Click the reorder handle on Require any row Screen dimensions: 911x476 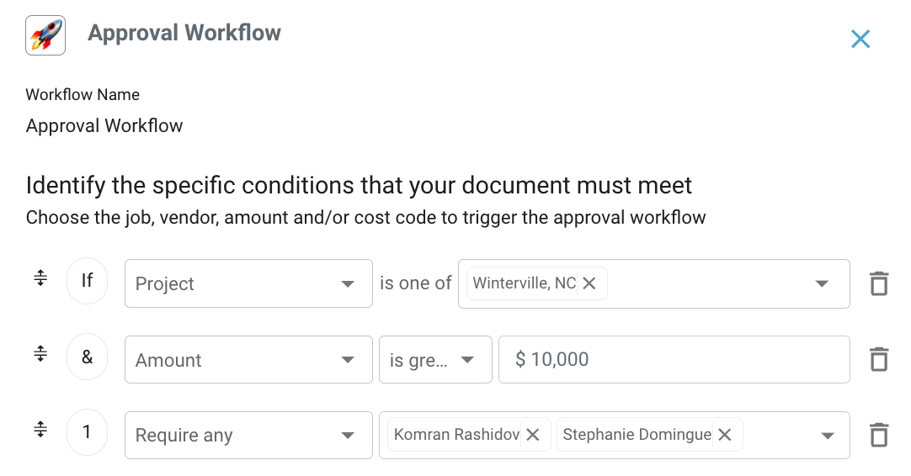(40, 430)
